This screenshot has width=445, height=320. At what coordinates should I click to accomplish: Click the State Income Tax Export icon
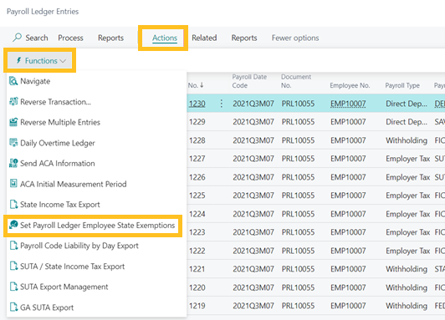tap(13, 205)
